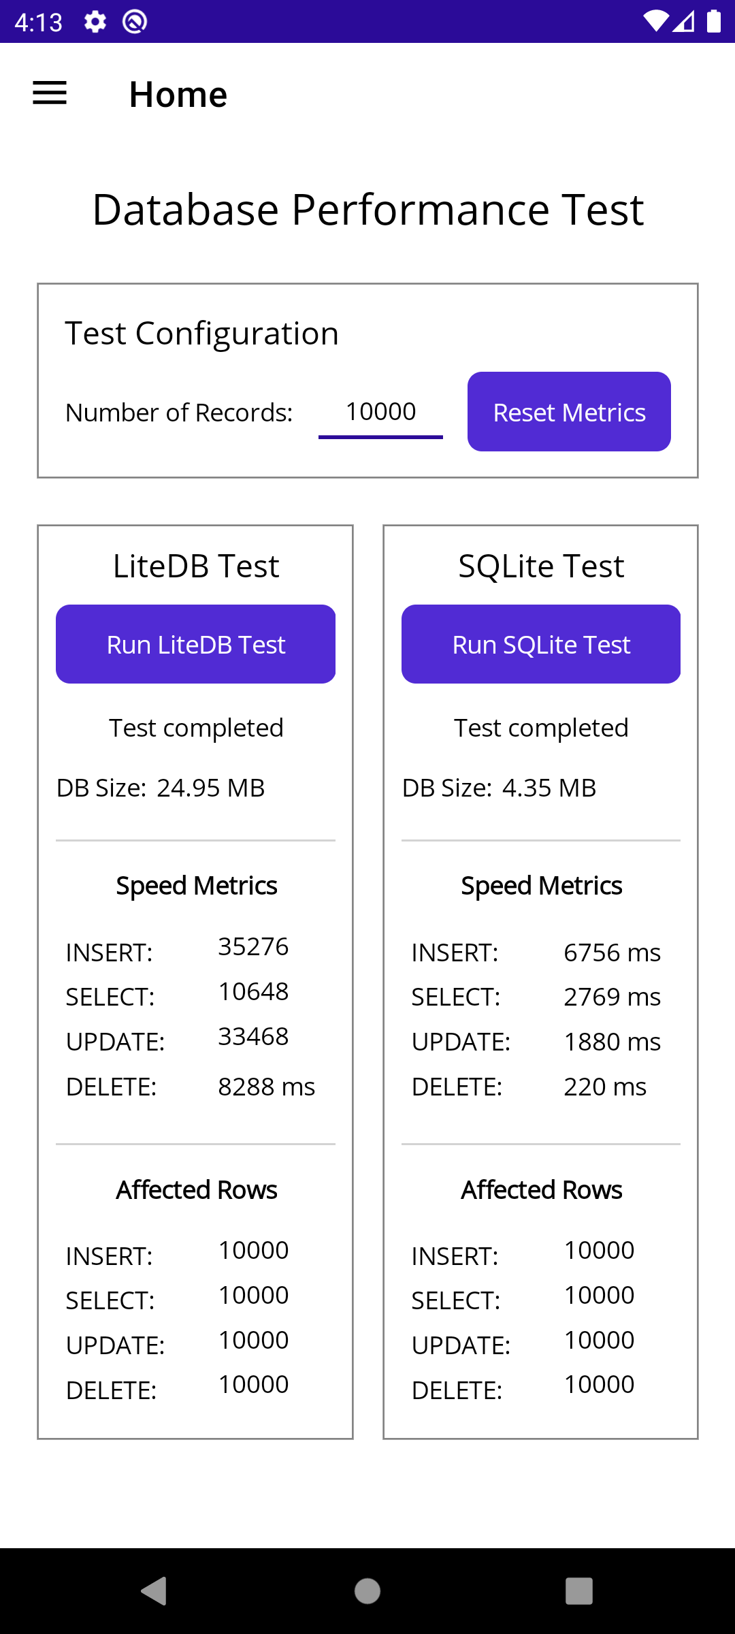Tap the SQLite DELETE speed 220 ms
The image size is (735, 1634).
point(605,1087)
